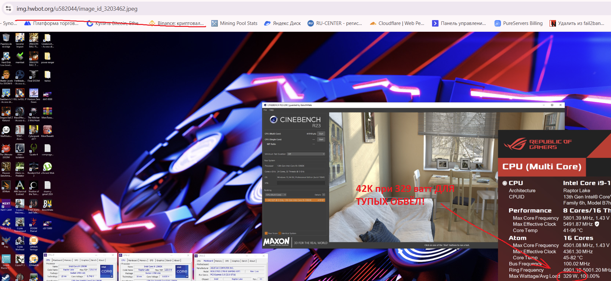Open the Удалить из fail2ban bookmark

(x=577, y=23)
